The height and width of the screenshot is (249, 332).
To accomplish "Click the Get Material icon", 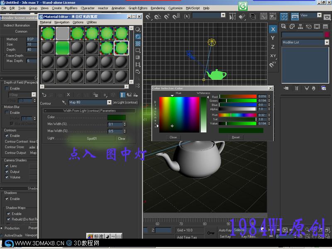I will pyautogui.click(x=44, y=95).
